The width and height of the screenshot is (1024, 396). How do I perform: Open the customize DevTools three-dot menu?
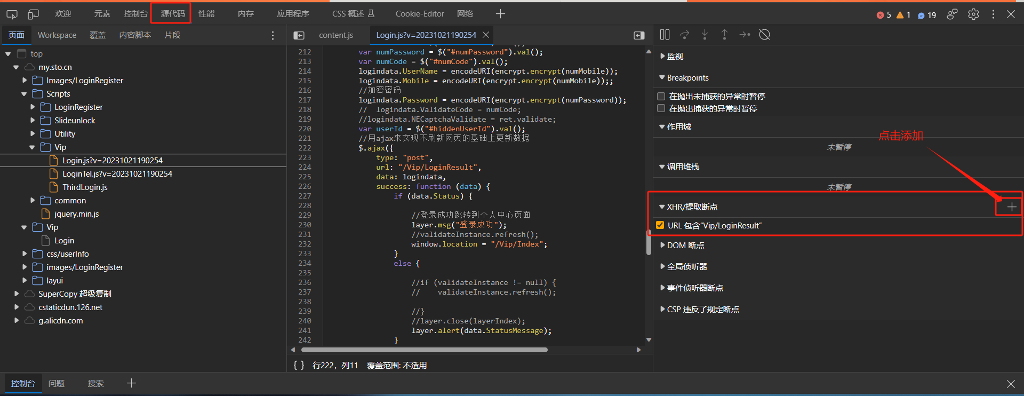[993, 14]
